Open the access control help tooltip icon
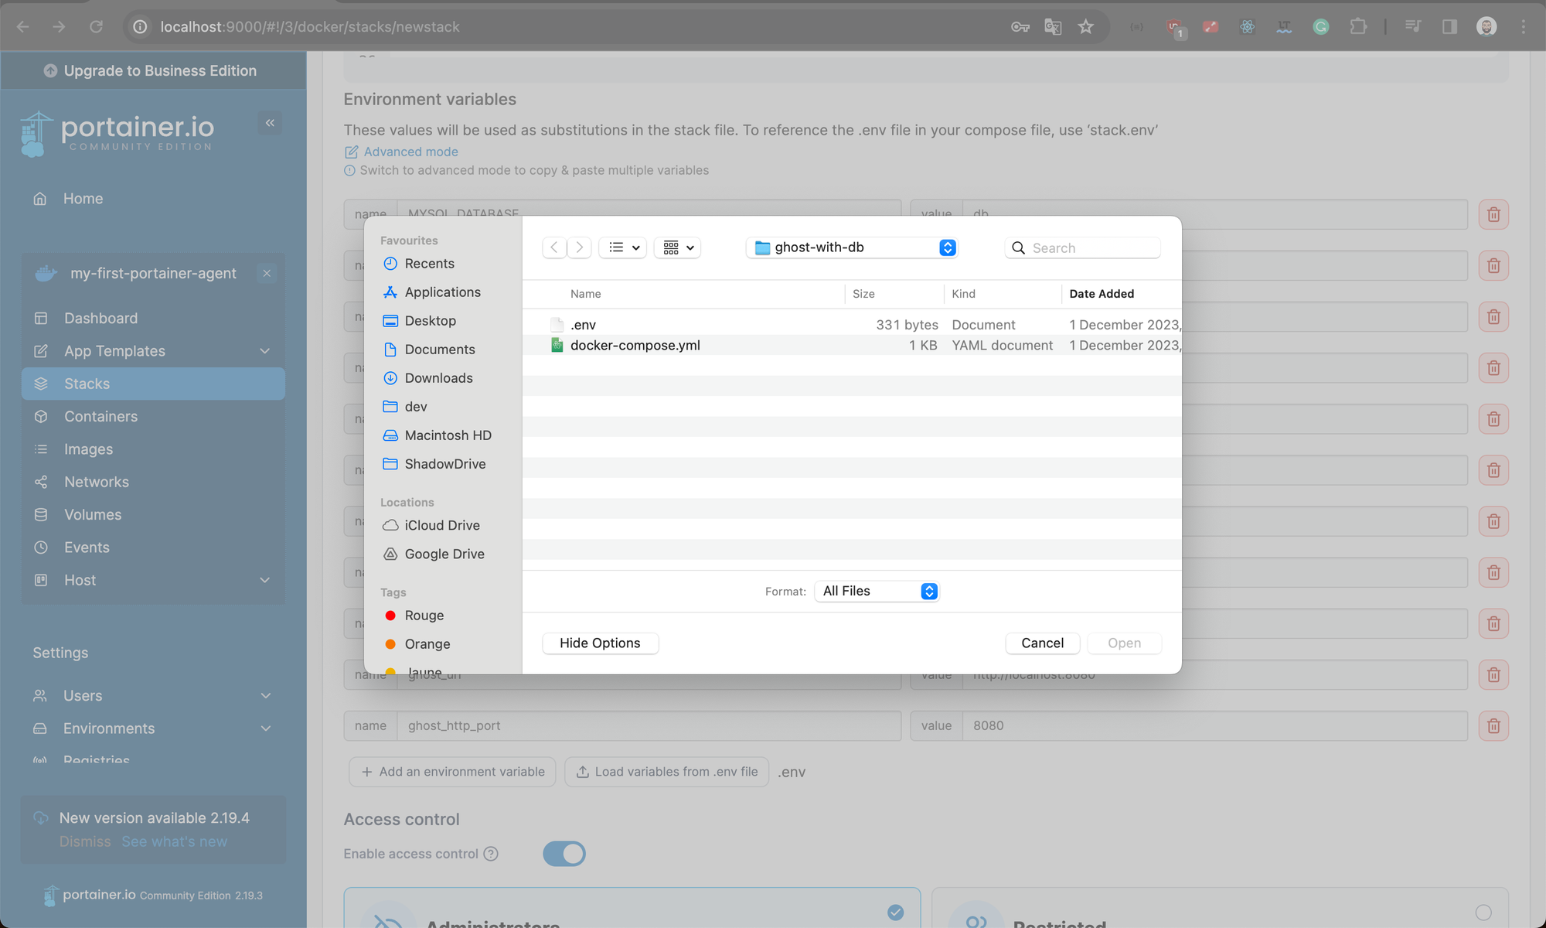Image resolution: width=1546 pixels, height=928 pixels. tap(491, 854)
